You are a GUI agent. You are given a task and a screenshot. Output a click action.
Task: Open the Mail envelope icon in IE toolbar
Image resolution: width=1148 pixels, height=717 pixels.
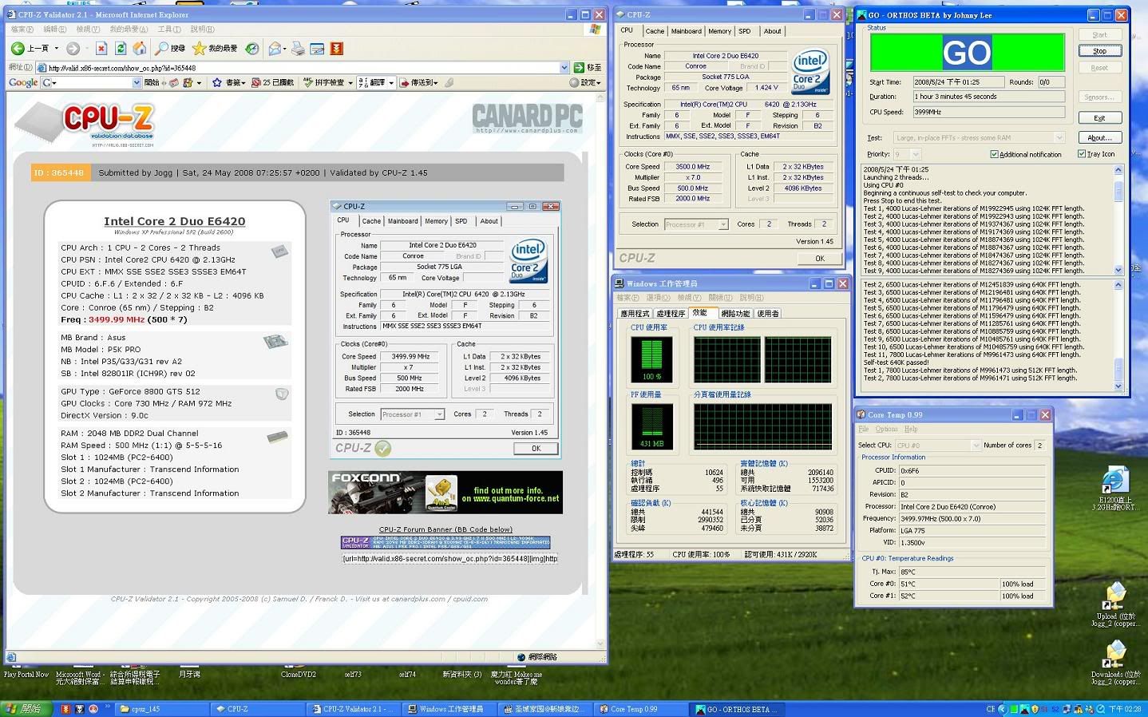tap(275, 48)
